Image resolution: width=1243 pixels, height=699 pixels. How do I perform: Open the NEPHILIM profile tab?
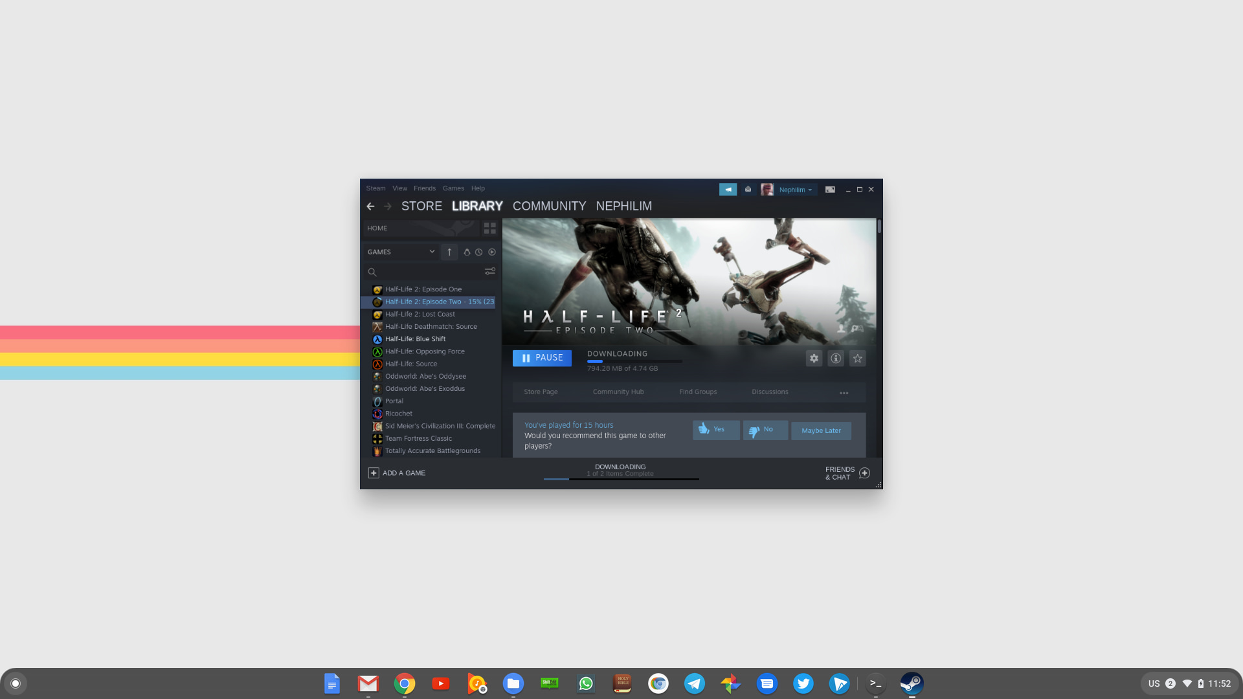[x=623, y=206]
